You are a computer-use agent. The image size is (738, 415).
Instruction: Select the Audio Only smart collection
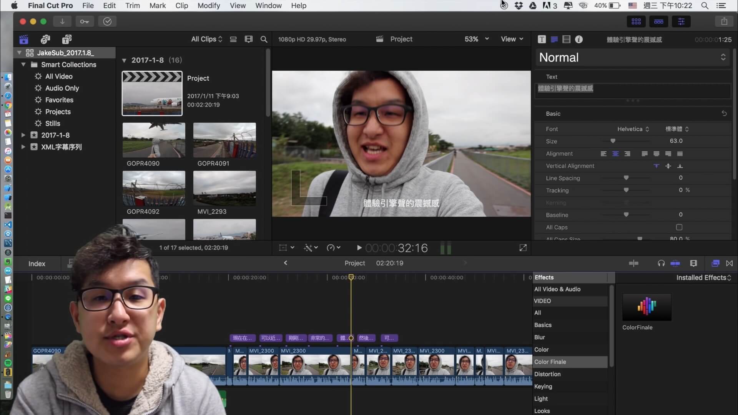pos(62,88)
